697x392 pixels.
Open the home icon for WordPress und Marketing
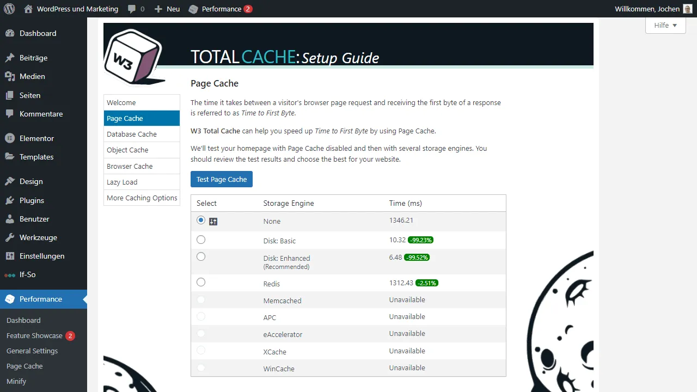click(28, 9)
